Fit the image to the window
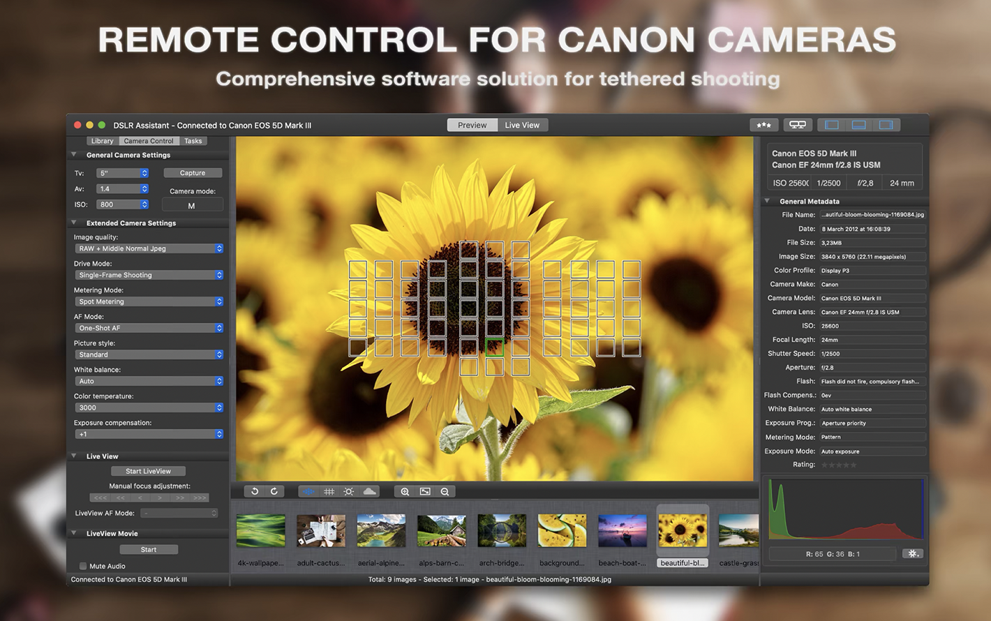 pyautogui.click(x=425, y=492)
